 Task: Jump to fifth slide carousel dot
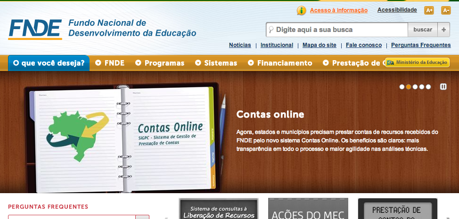point(428,87)
